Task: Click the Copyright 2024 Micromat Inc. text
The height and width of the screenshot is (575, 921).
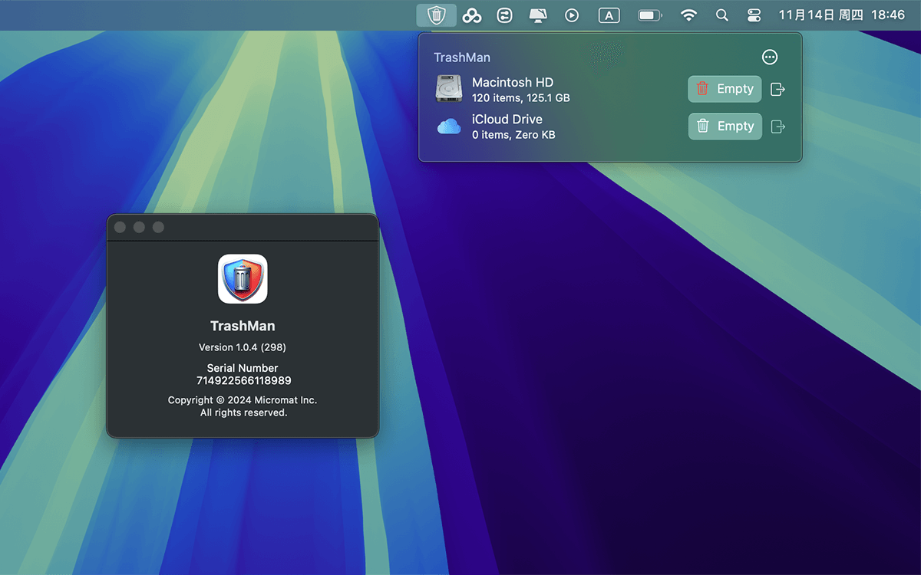Action: [x=243, y=400]
